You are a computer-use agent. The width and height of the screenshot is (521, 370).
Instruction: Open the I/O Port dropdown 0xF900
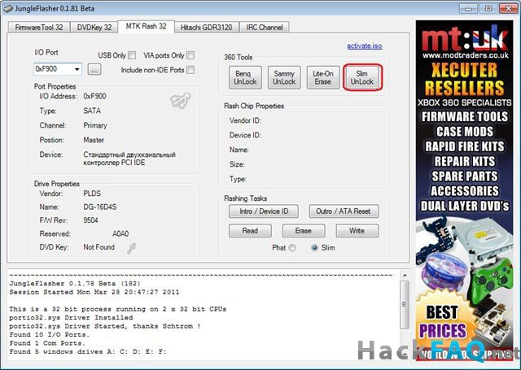[x=58, y=69]
